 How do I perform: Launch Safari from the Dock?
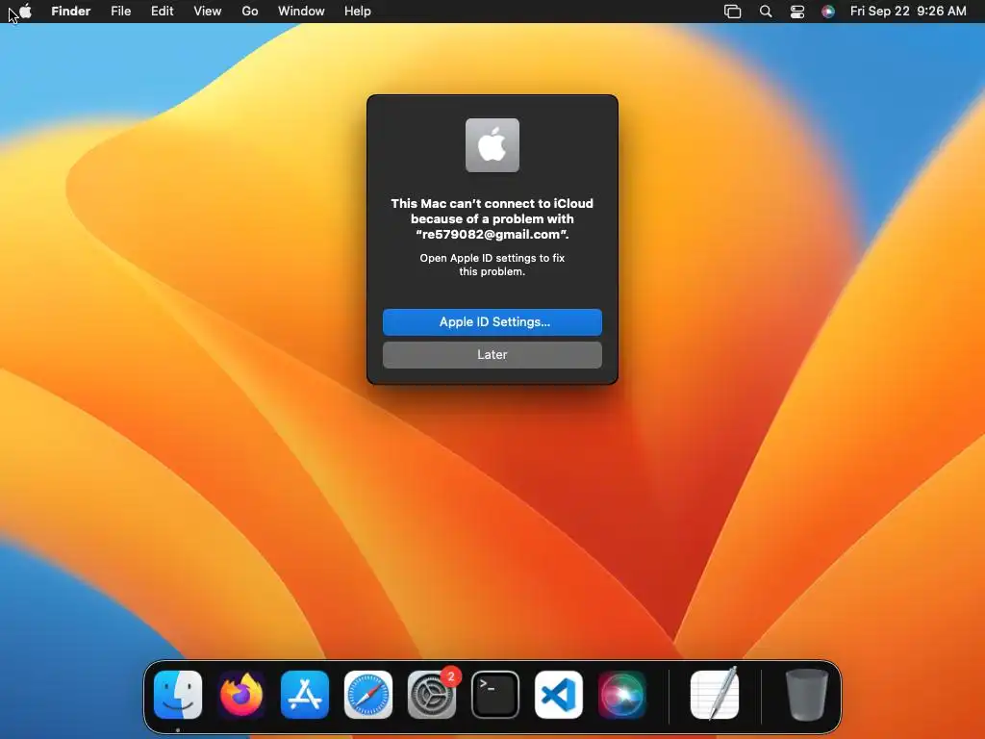pos(368,695)
